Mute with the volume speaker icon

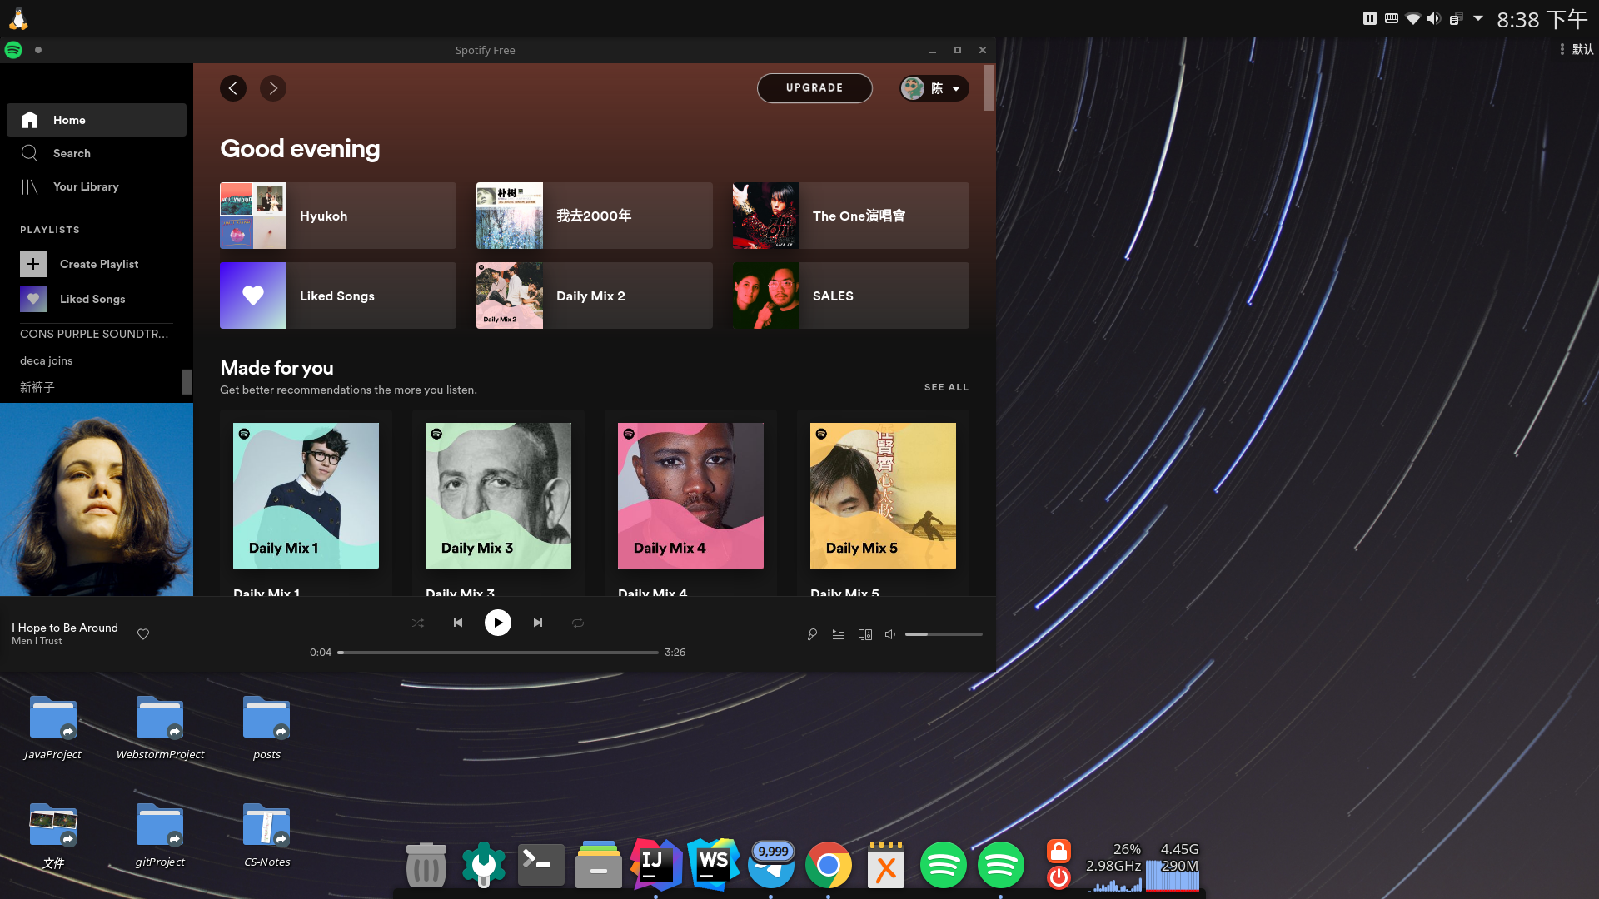[x=890, y=634]
